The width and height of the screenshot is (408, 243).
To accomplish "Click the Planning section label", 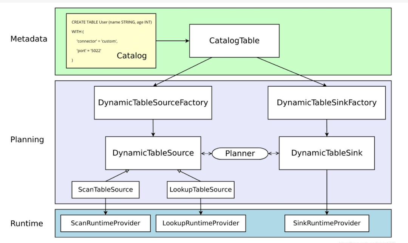I will 27,140.
